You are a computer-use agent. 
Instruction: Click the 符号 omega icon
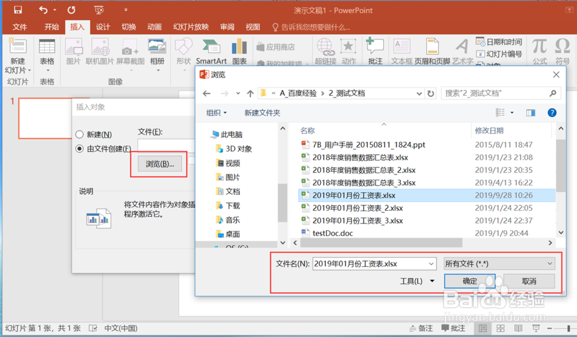[562, 47]
